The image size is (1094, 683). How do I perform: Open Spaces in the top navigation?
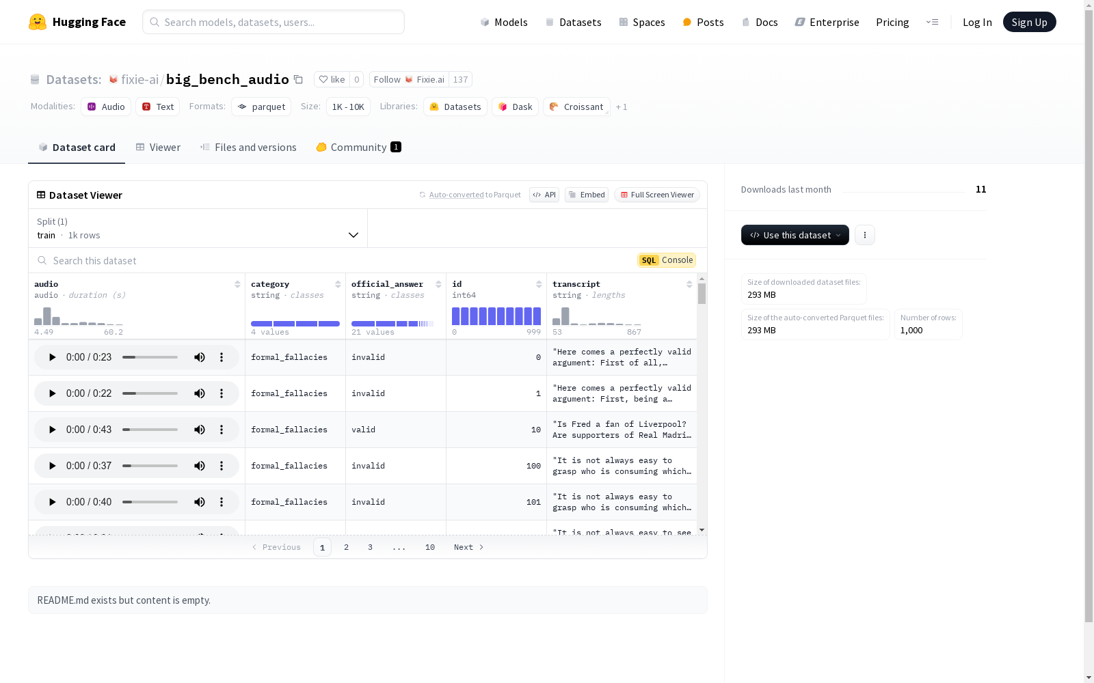(x=642, y=22)
